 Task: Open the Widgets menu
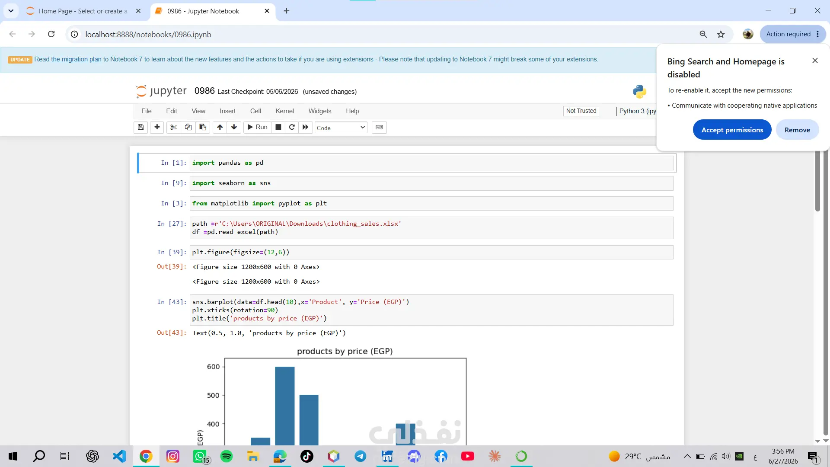[x=320, y=111]
